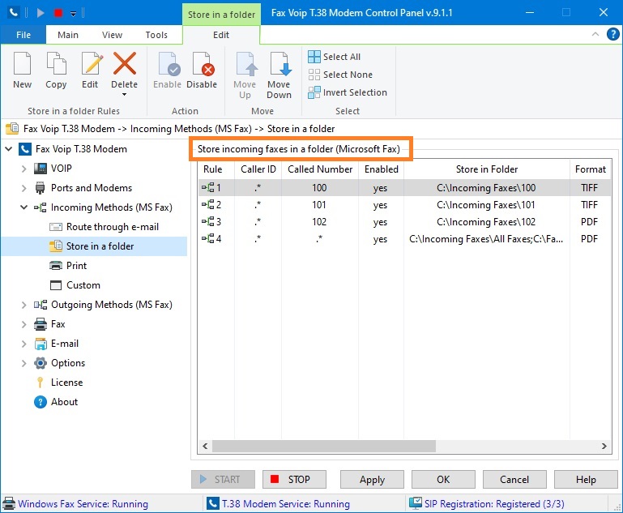Expand the Ports and Modems node
Image resolution: width=623 pixels, height=513 pixels.
(x=23, y=188)
